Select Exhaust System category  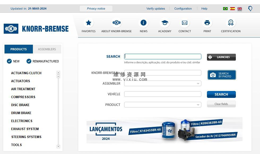coord(25,129)
